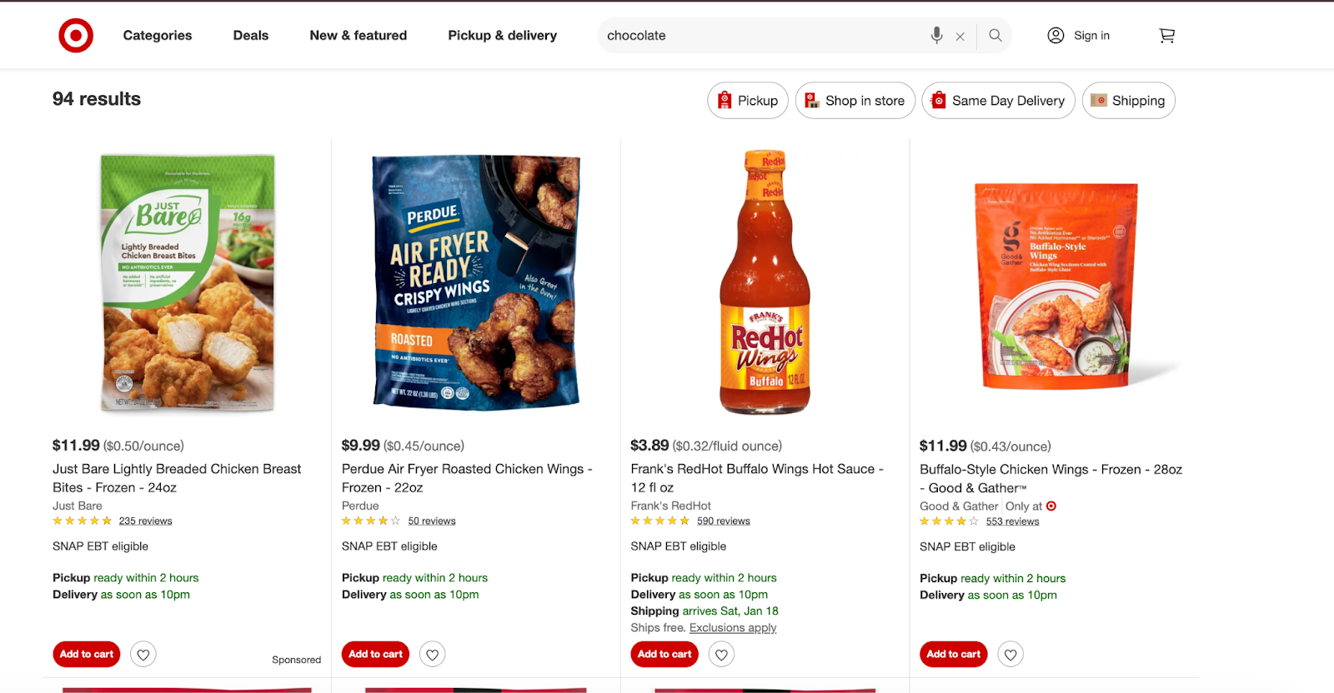Open the Pickup & delivery menu
1334x693 pixels.
502,36
